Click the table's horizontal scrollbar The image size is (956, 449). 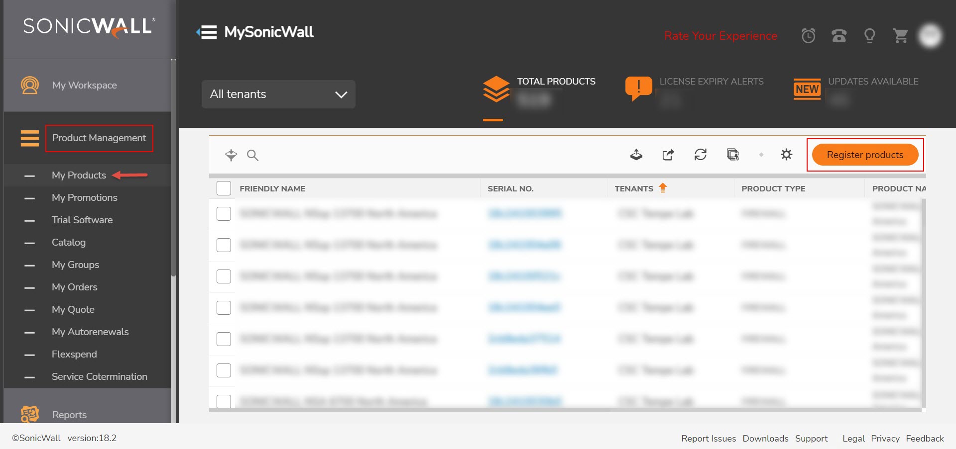pyautogui.click(x=408, y=410)
